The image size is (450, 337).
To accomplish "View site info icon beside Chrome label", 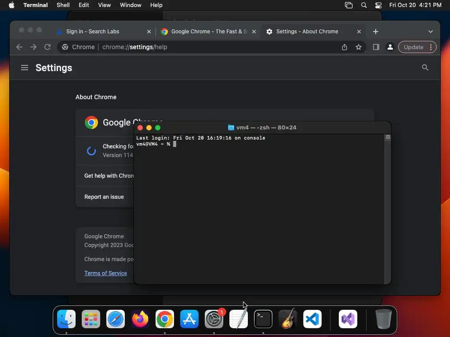I will tap(65, 47).
